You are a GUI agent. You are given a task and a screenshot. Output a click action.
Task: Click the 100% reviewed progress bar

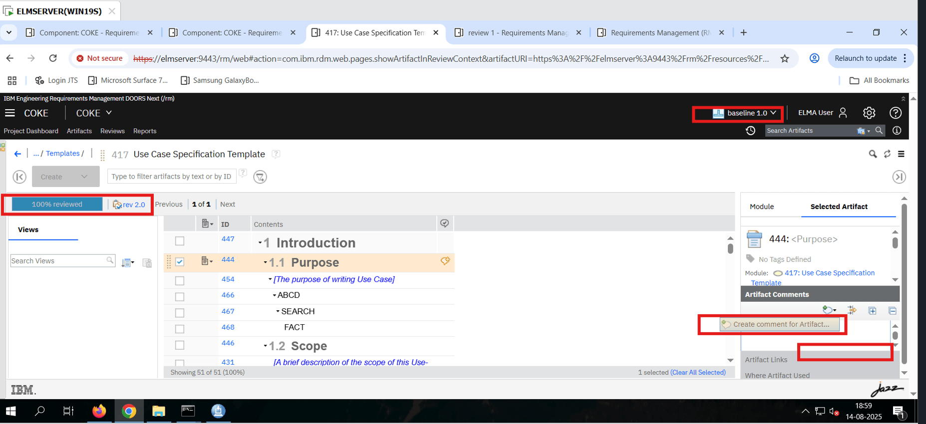[57, 205]
